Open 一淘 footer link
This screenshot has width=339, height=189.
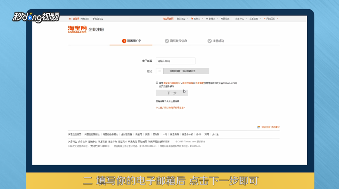(165, 135)
